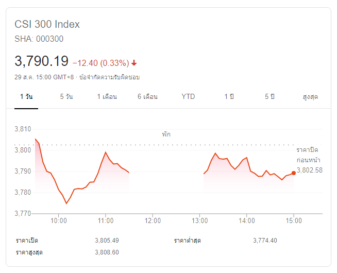
Task: Switch to the 5 วัน tab
Action: click(x=66, y=97)
